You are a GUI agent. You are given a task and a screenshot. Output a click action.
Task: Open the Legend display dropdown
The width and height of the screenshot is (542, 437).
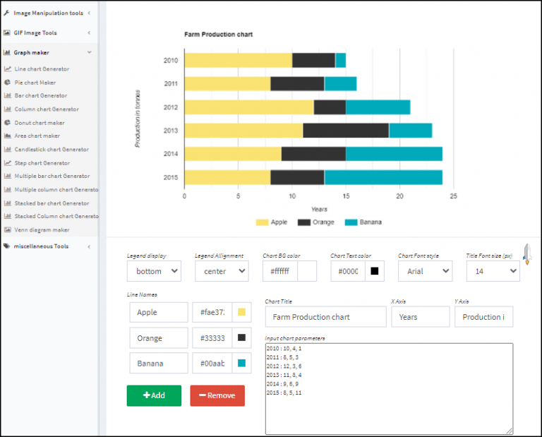154,271
